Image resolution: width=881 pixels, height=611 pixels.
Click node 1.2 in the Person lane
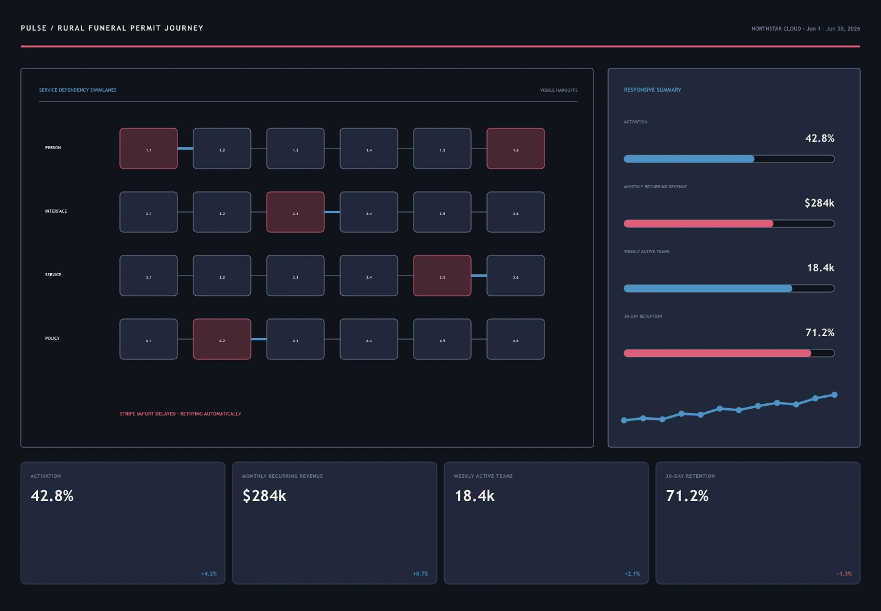pos(222,148)
